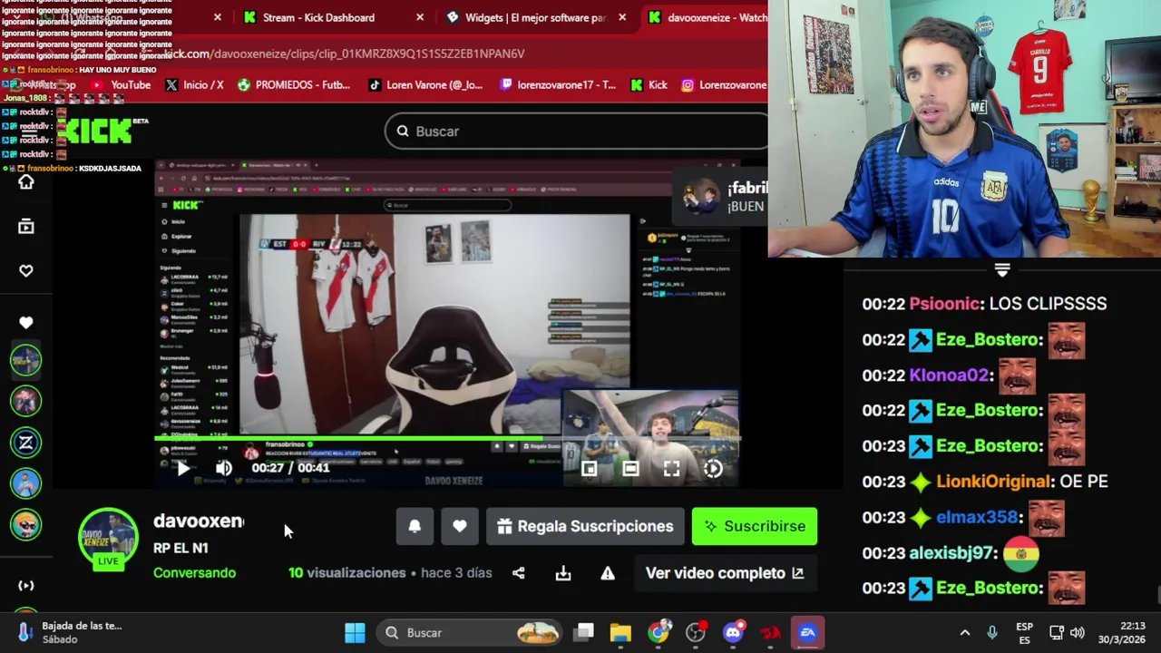Open the EA app from the taskbar
This screenshot has width=1161, height=653.
click(x=807, y=633)
